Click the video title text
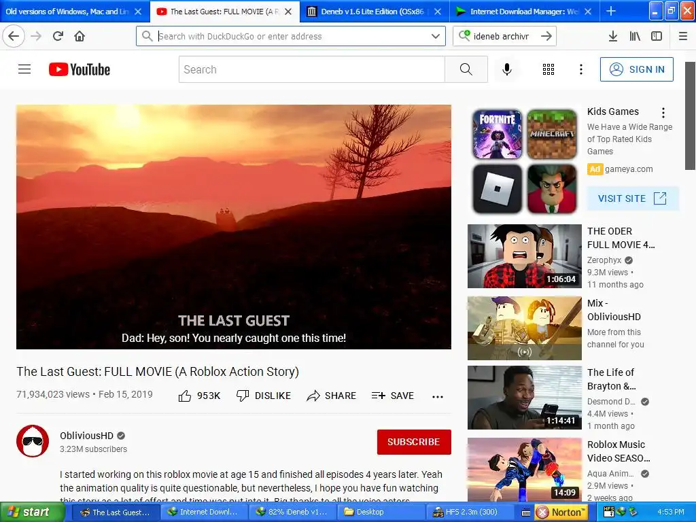This screenshot has width=696, height=522. coord(158,372)
